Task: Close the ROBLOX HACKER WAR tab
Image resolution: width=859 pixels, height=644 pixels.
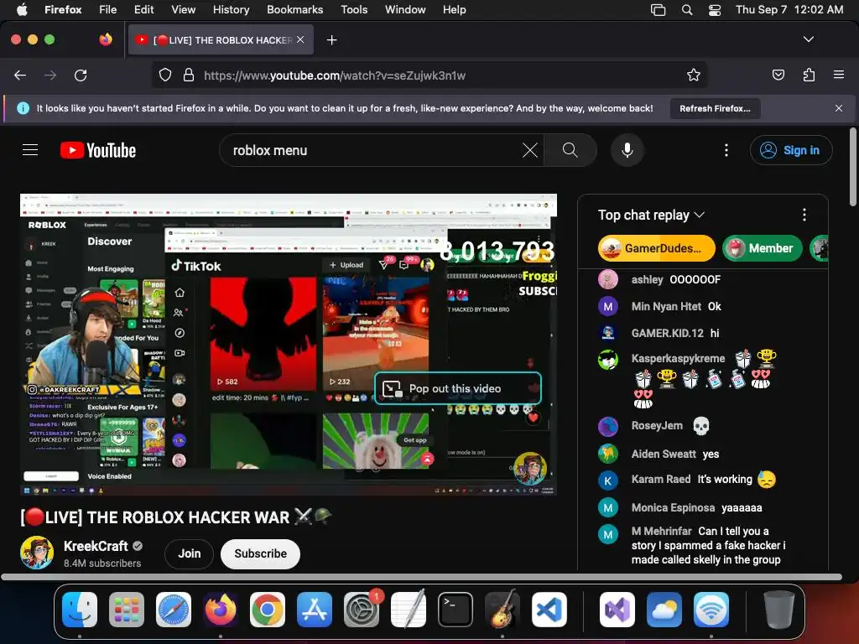Action: point(300,39)
